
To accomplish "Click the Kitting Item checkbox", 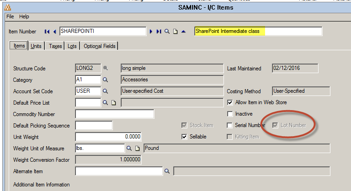I will 230,137.
